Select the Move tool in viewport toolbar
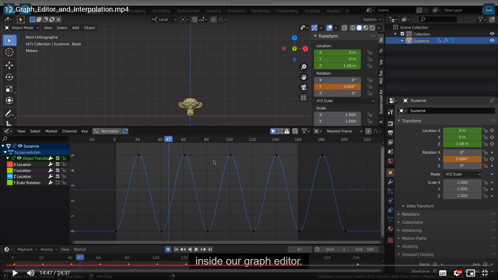The height and width of the screenshot is (280, 498). tap(9, 65)
